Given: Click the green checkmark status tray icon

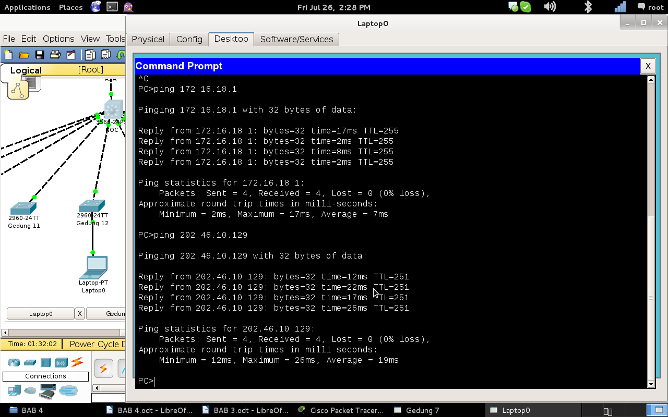Looking at the screenshot, I should tap(526, 7).
